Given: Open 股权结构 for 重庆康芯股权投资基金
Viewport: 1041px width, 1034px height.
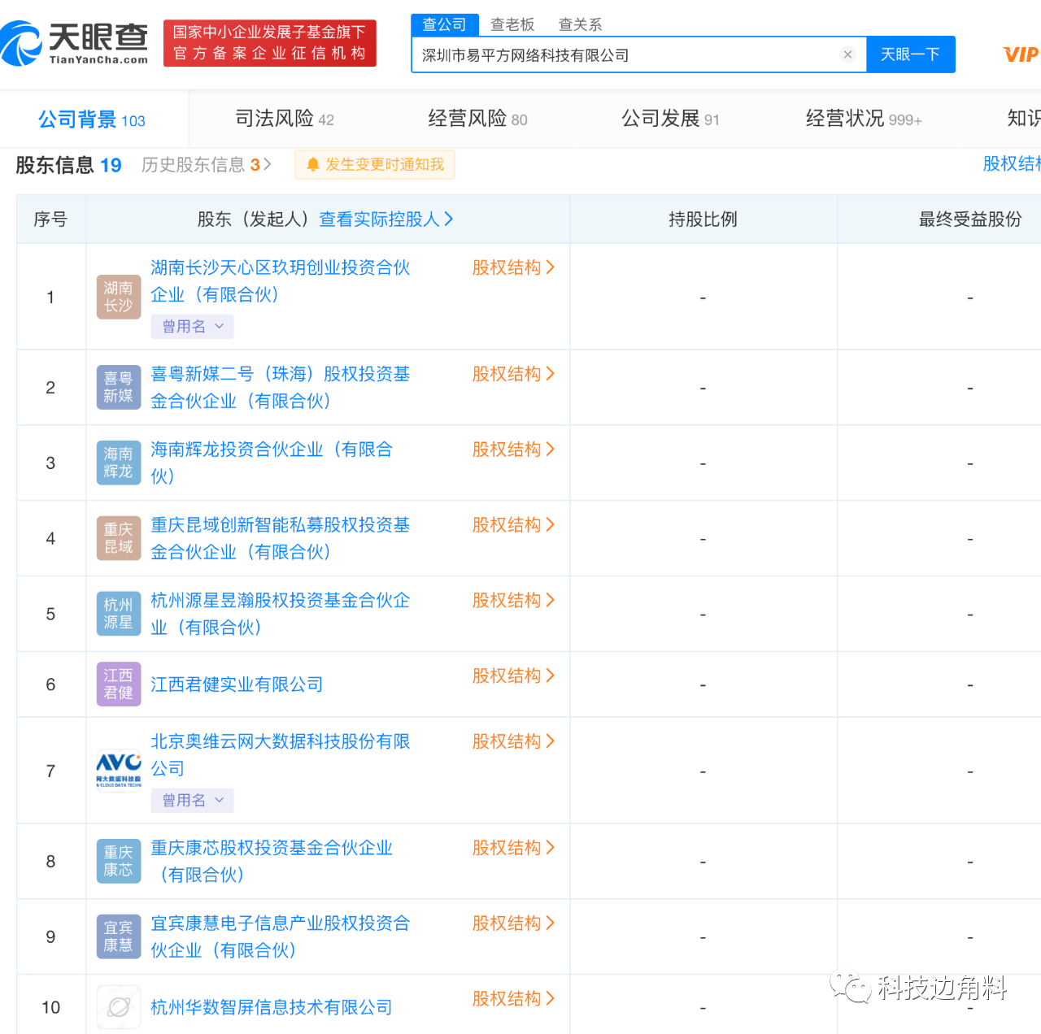Looking at the screenshot, I should point(513,848).
